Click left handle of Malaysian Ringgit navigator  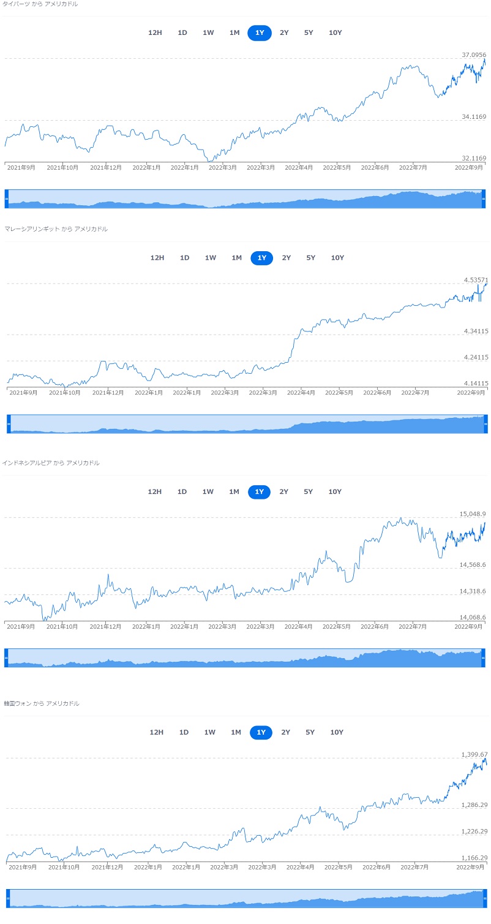[x=9, y=423]
